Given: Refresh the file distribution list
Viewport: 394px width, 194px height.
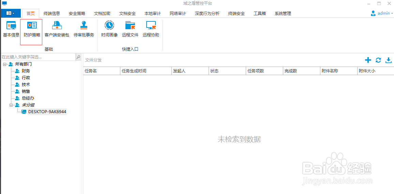Looking at the screenshot, I should pos(378,60).
